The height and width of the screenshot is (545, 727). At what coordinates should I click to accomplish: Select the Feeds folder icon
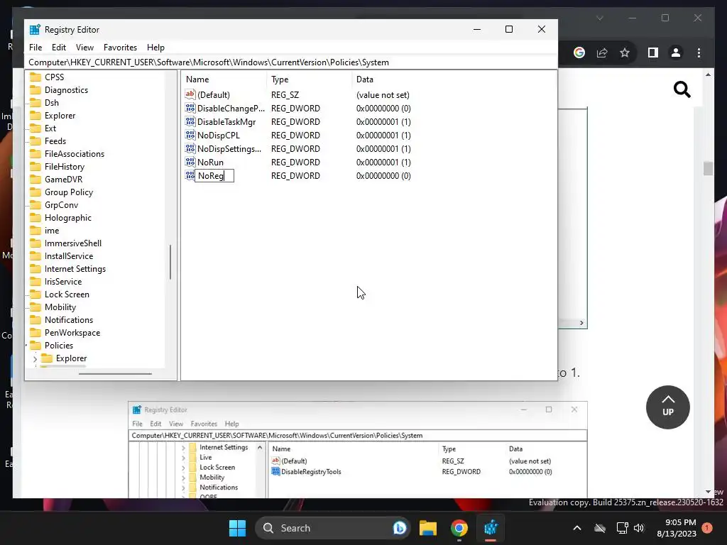pos(35,141)
